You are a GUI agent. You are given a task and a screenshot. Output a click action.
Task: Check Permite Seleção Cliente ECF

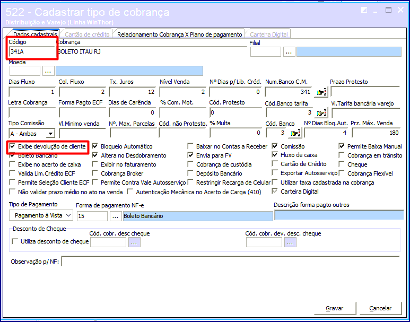pyautogui.click(x=12, y=182)
